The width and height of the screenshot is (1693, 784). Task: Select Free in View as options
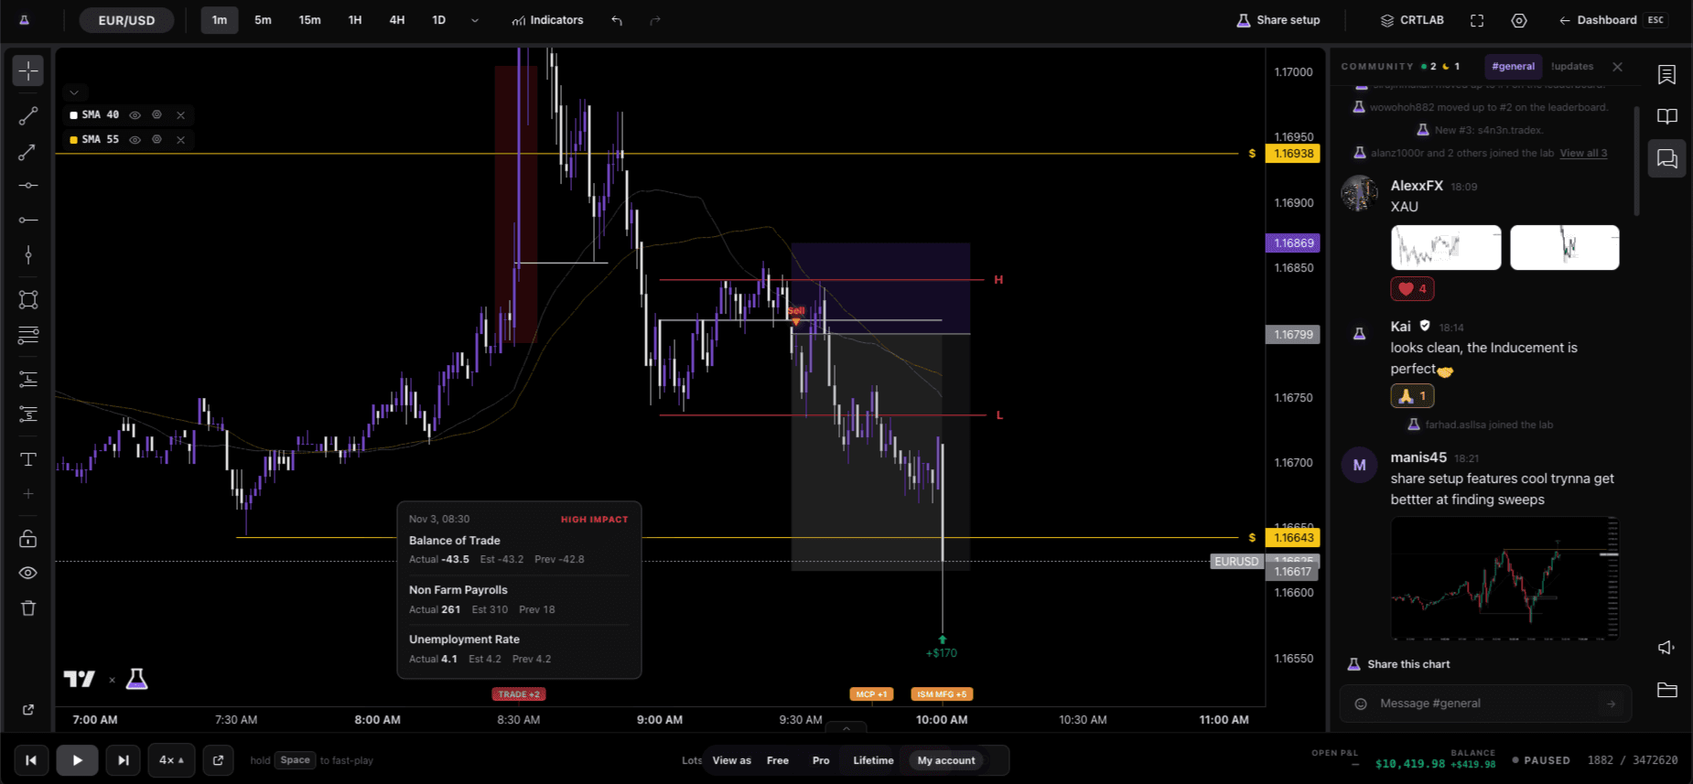(x=778, y=760)
